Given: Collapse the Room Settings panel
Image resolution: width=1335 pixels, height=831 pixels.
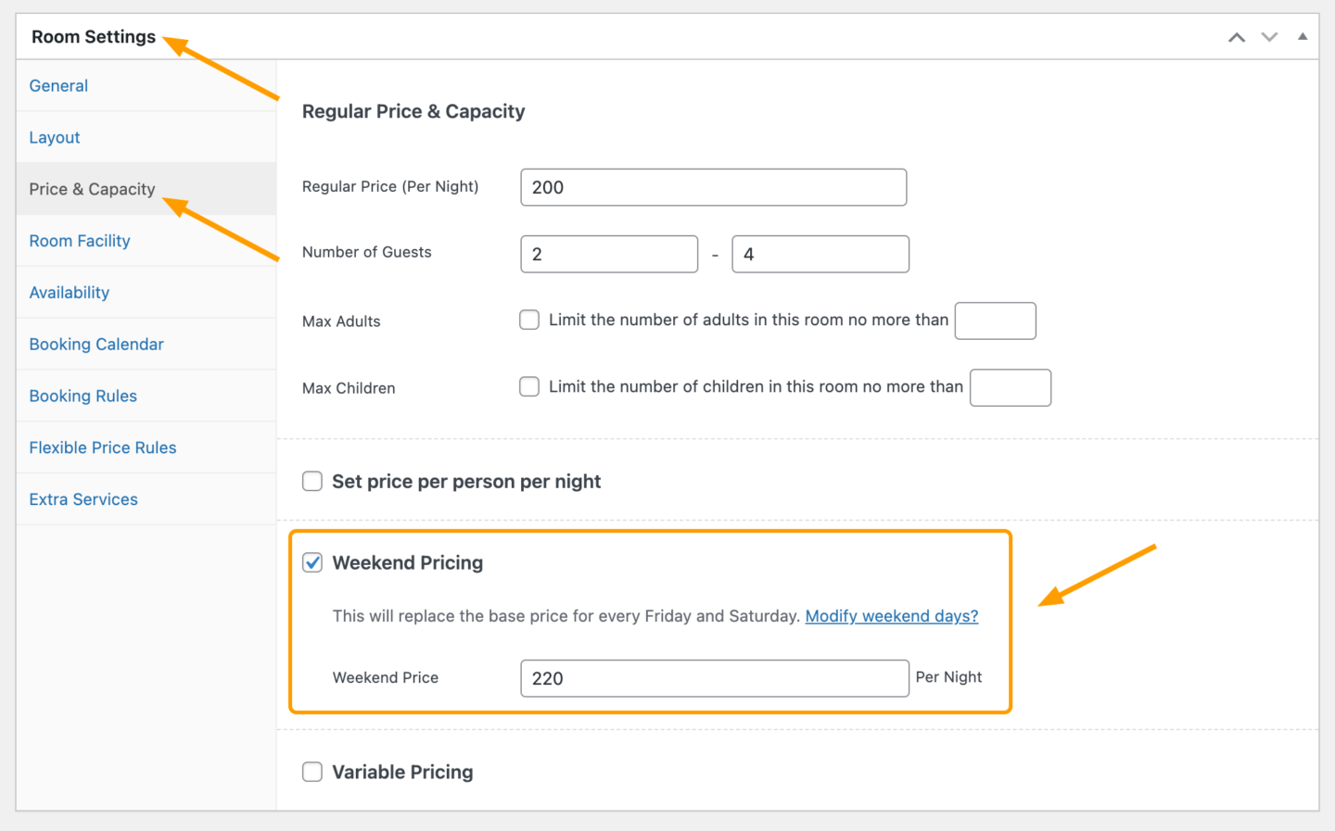Looking at the screenshot, I should (x=1302, y=37).
